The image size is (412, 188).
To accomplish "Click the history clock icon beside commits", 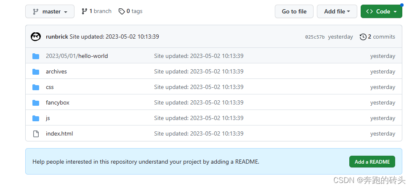I will point(363,37).
